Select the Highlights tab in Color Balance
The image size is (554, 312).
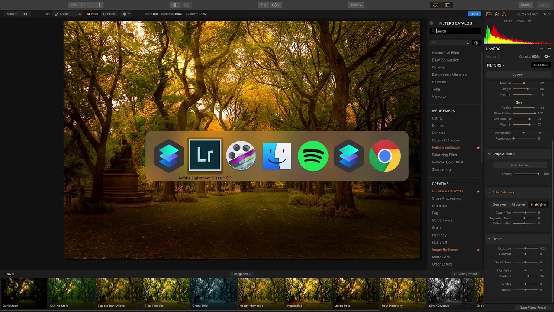(x=538, y=205)
